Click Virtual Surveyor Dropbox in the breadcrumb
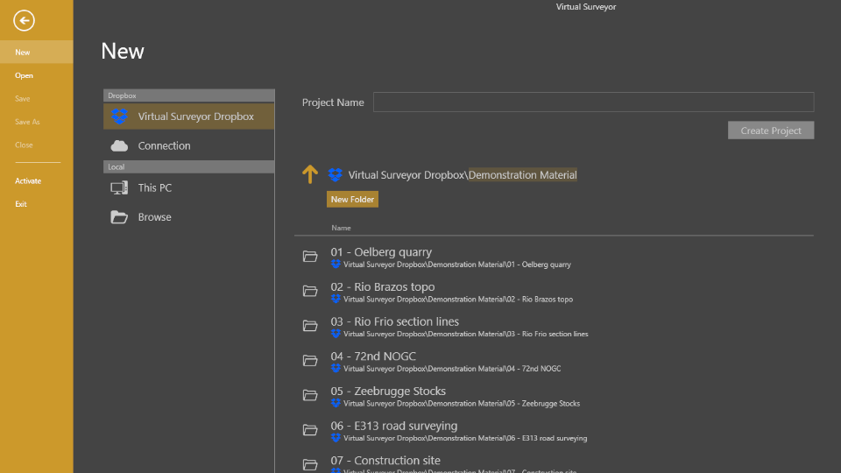The width and height of the screenshot is (841, 473). click(406, 175)
